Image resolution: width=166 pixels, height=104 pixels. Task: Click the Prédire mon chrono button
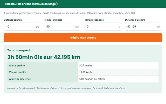point(83,37)
